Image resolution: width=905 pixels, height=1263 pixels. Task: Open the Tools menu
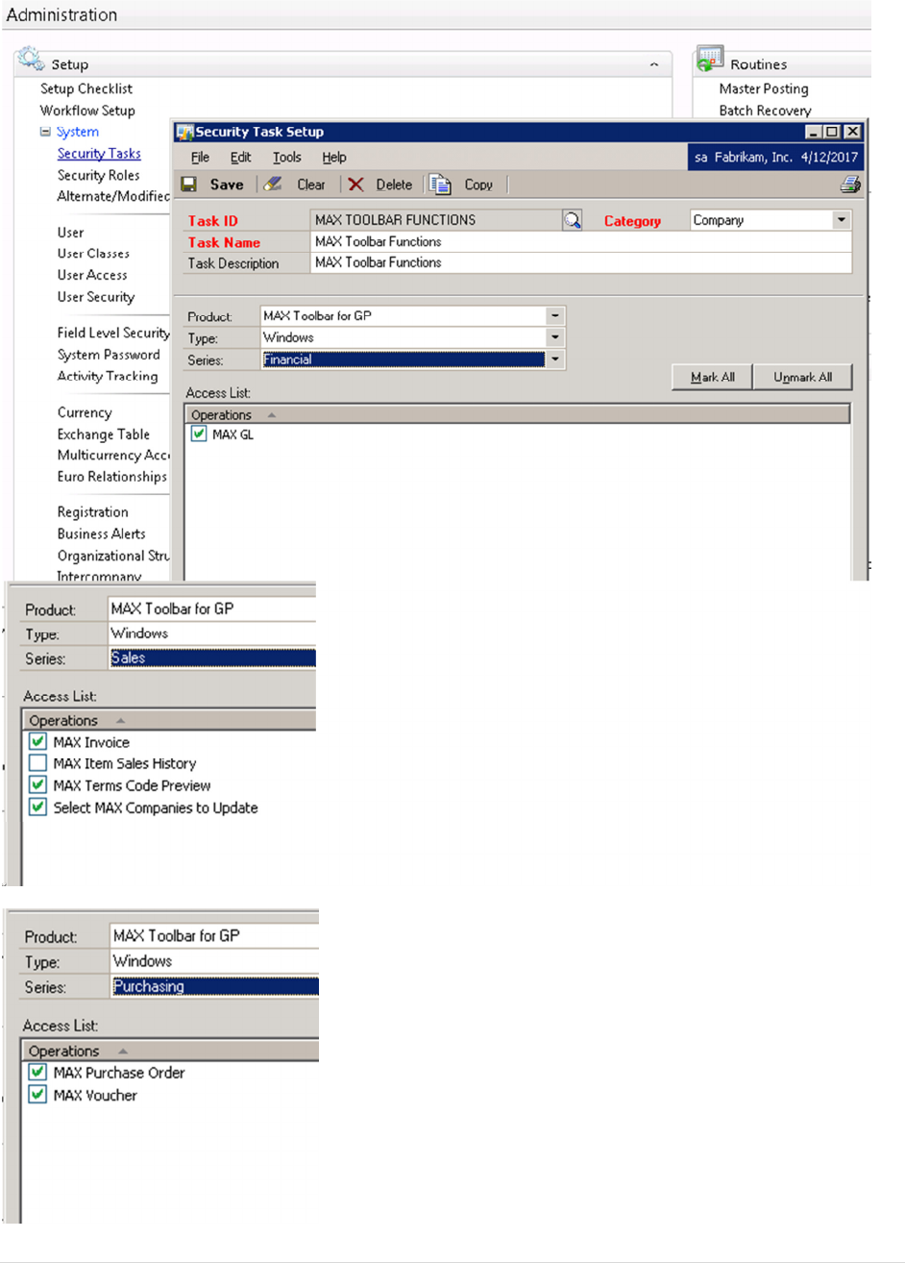pyautogui.click(x=286, y=158)
